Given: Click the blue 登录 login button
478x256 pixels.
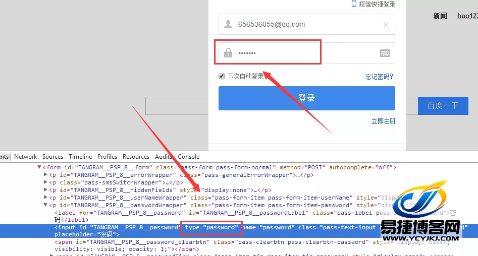Looking at the screenshot, I should point(307,98).
